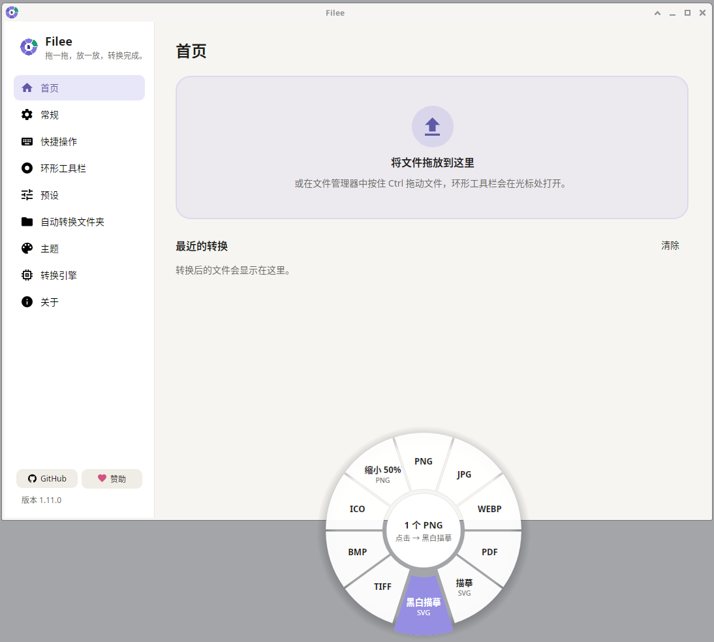Open the 首页 page in sidebar
The width and height of the screenshot is (714, 642).
tap(79, 88)
